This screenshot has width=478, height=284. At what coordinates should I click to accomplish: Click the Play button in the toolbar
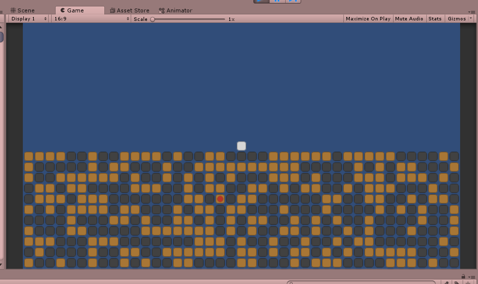[261, 1]
